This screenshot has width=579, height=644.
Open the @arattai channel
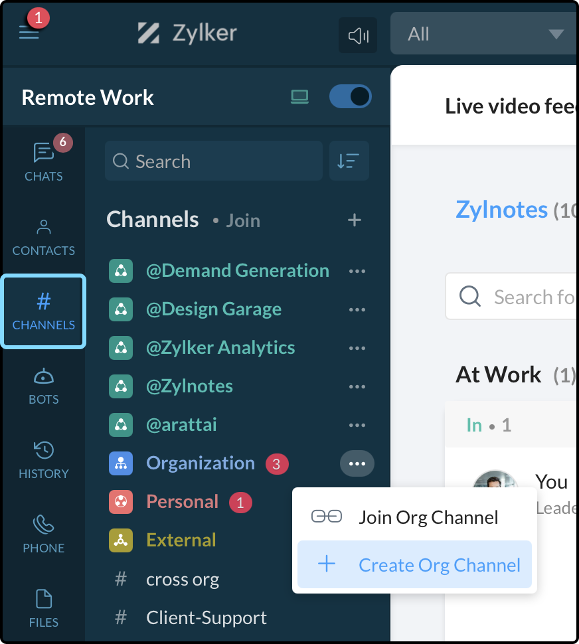[181, 425]
